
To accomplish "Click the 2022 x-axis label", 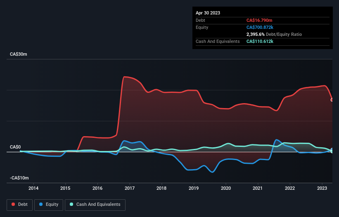I will coord(290,188).
